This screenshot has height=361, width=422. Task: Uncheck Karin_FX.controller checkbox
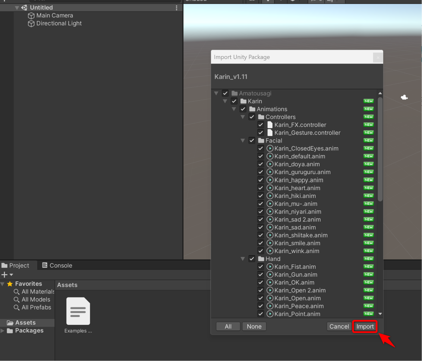tap(261, 125)
